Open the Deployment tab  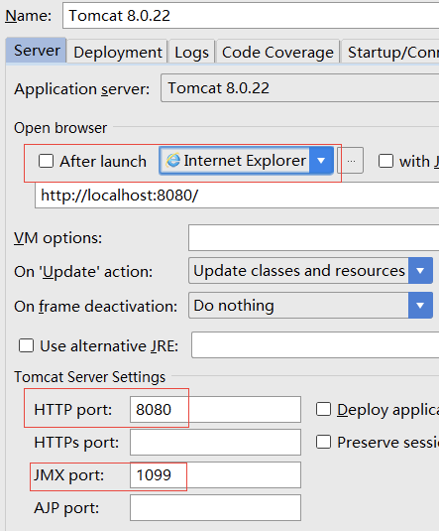point(117,53)
